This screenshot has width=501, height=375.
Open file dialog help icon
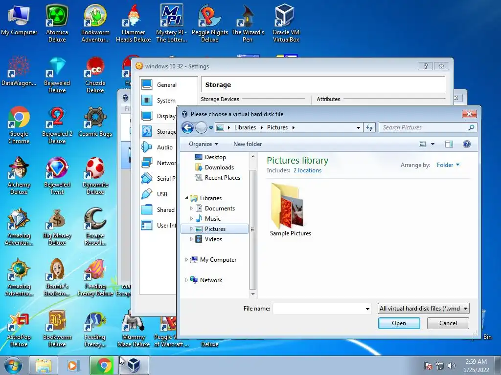click(x=466, y=144)
